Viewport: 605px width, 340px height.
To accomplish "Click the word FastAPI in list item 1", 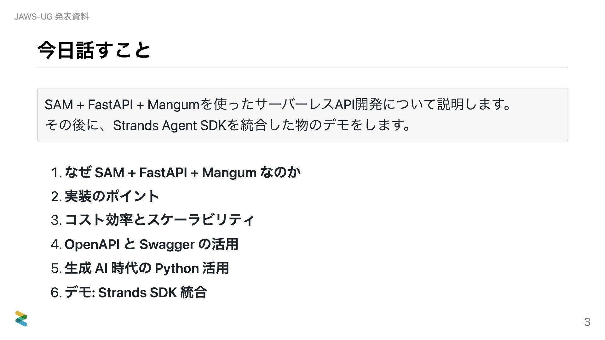I will [x=163, y=173].
